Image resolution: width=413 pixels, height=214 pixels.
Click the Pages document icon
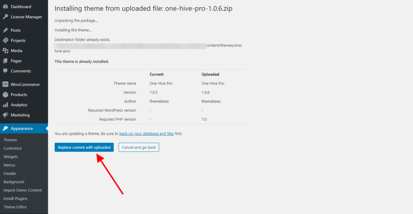(5, 61)
